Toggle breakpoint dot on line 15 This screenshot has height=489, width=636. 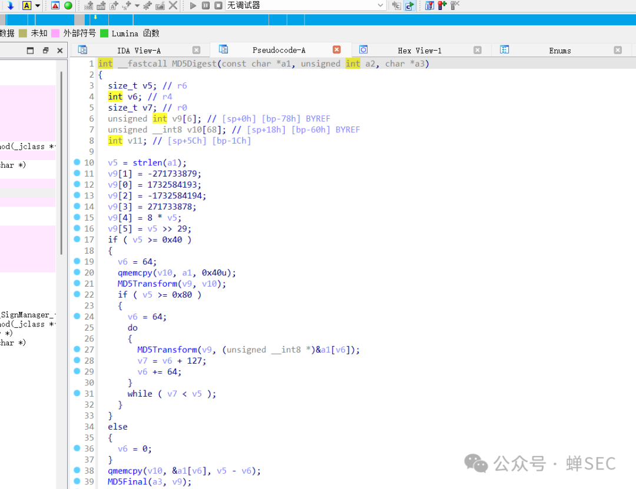click(77, 217)
